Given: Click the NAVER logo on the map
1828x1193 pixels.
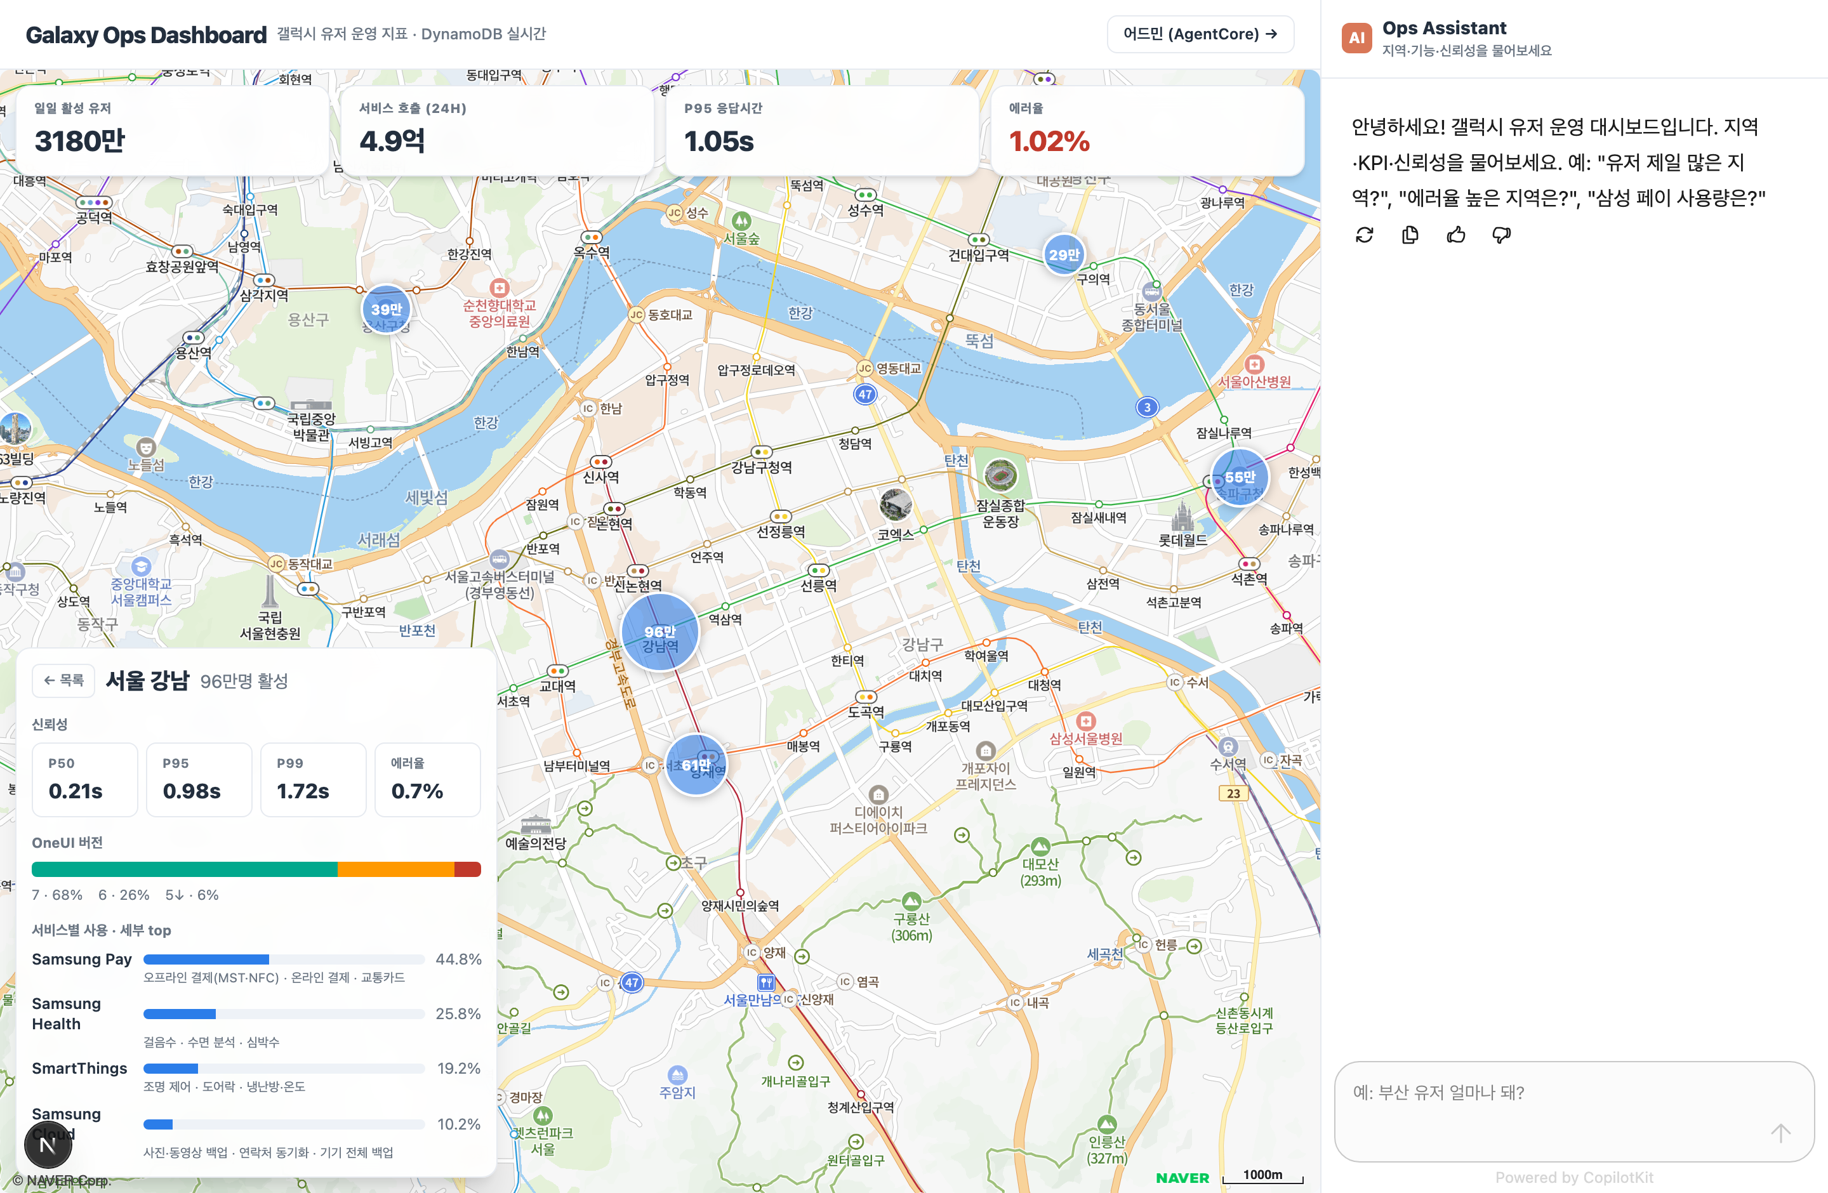Looking at the screenshot, I should pos(1182,1177).
